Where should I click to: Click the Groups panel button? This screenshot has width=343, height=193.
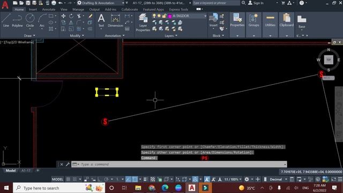click(x=253, y=20)
